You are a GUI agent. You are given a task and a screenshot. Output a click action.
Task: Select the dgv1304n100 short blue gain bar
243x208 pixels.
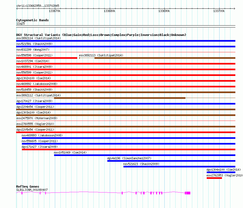point(221,172)
